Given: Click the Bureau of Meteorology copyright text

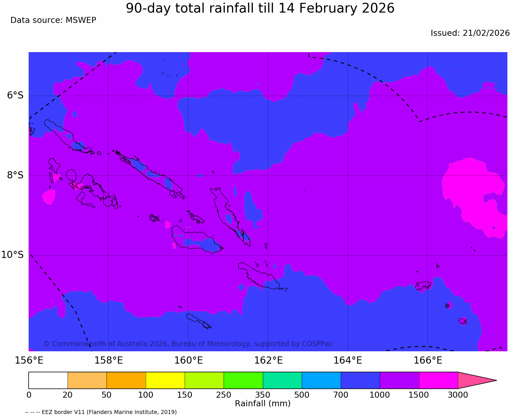Looking at the screenshot, I should [188, 344].
